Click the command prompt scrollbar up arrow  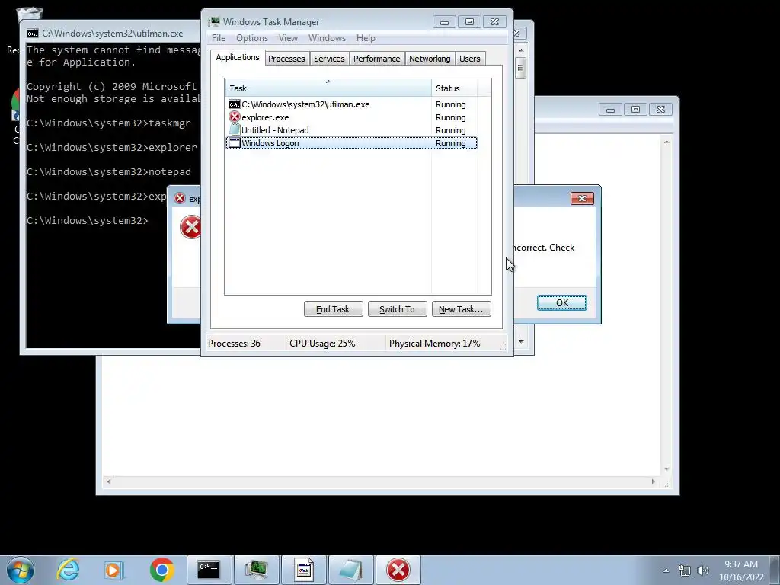(x=521, y=50)
